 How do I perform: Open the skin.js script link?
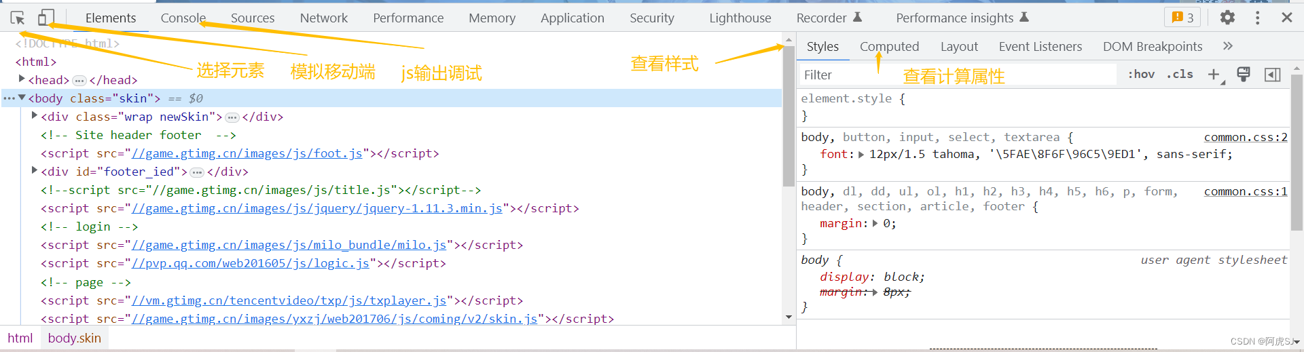[335, 319]
